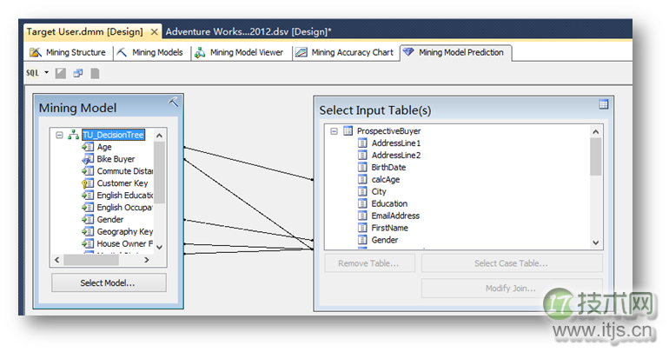Image resolution: width=669 pixels, height=352 pixels.
Task: Click the City column icon
Action: click(x=362, y=191)
